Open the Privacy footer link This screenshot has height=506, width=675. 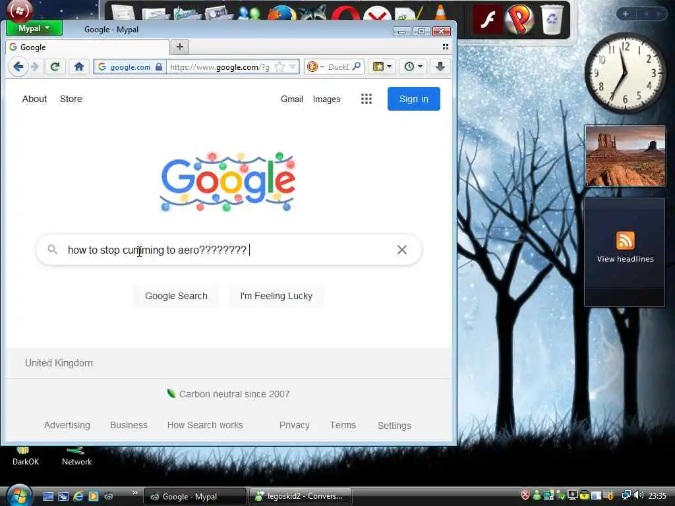295,425
